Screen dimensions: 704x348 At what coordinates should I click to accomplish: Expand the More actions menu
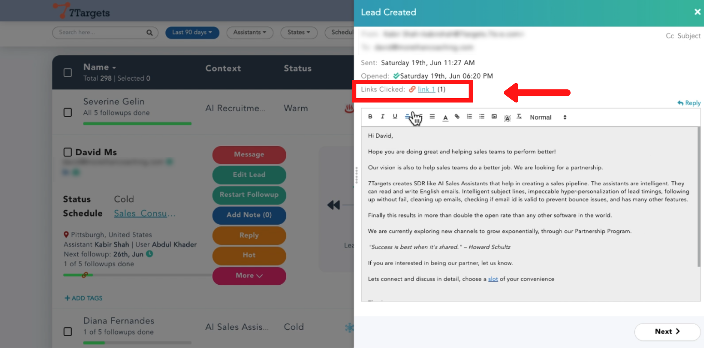pos(249,275)
